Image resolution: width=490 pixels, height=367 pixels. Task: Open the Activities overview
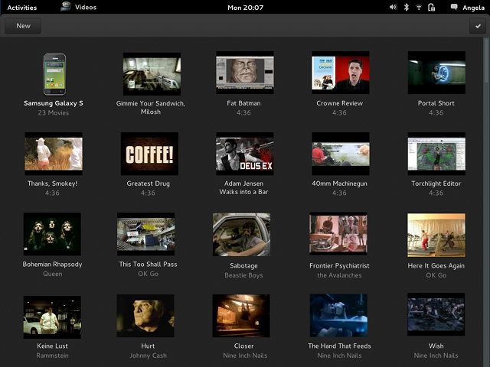coord(21,7)
